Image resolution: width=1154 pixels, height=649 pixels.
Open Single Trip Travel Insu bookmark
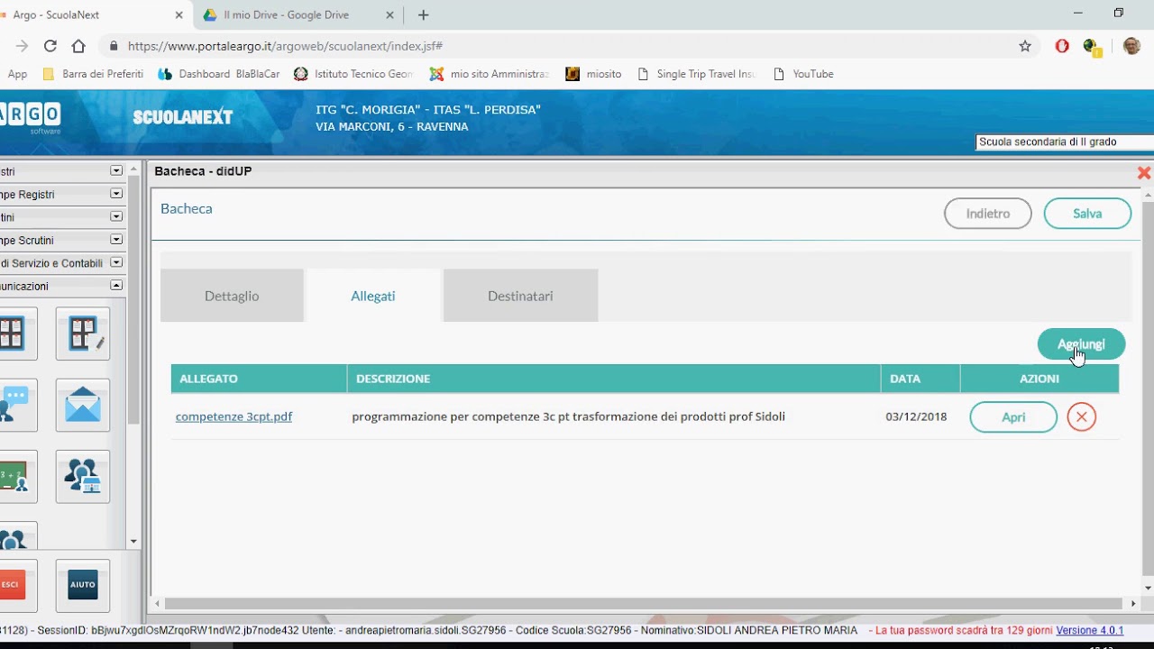pos(697,74)
